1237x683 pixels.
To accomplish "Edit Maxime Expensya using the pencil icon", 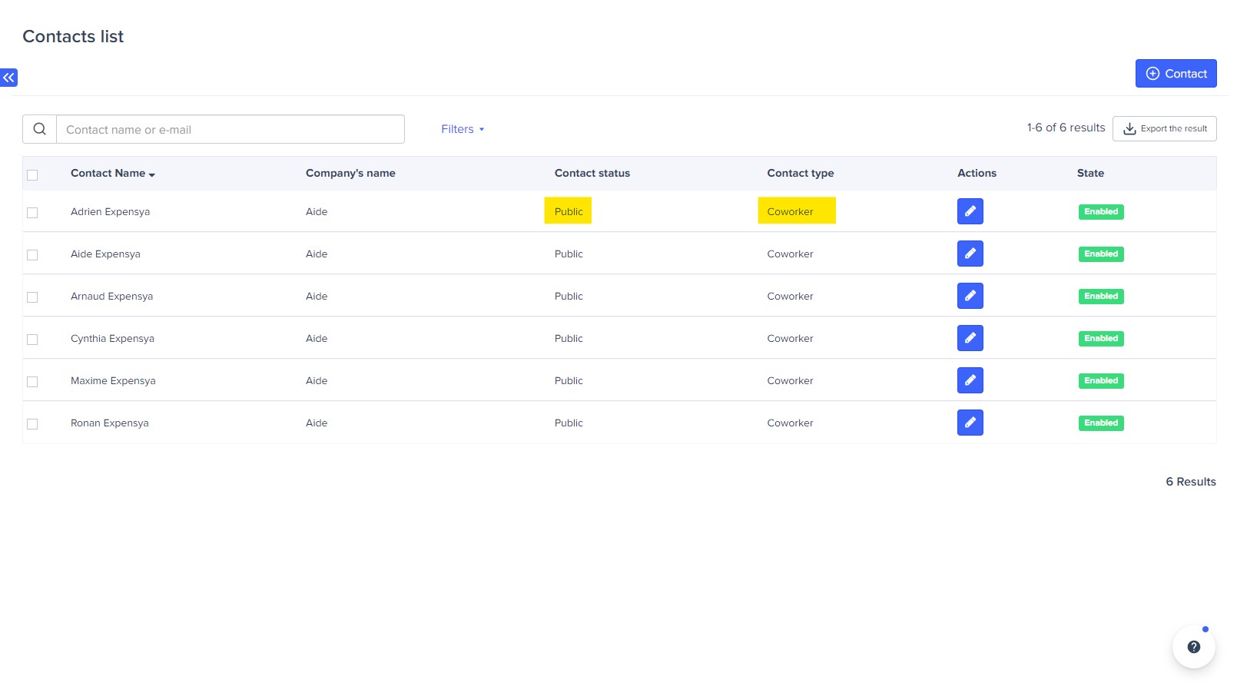I will point(970,380).
